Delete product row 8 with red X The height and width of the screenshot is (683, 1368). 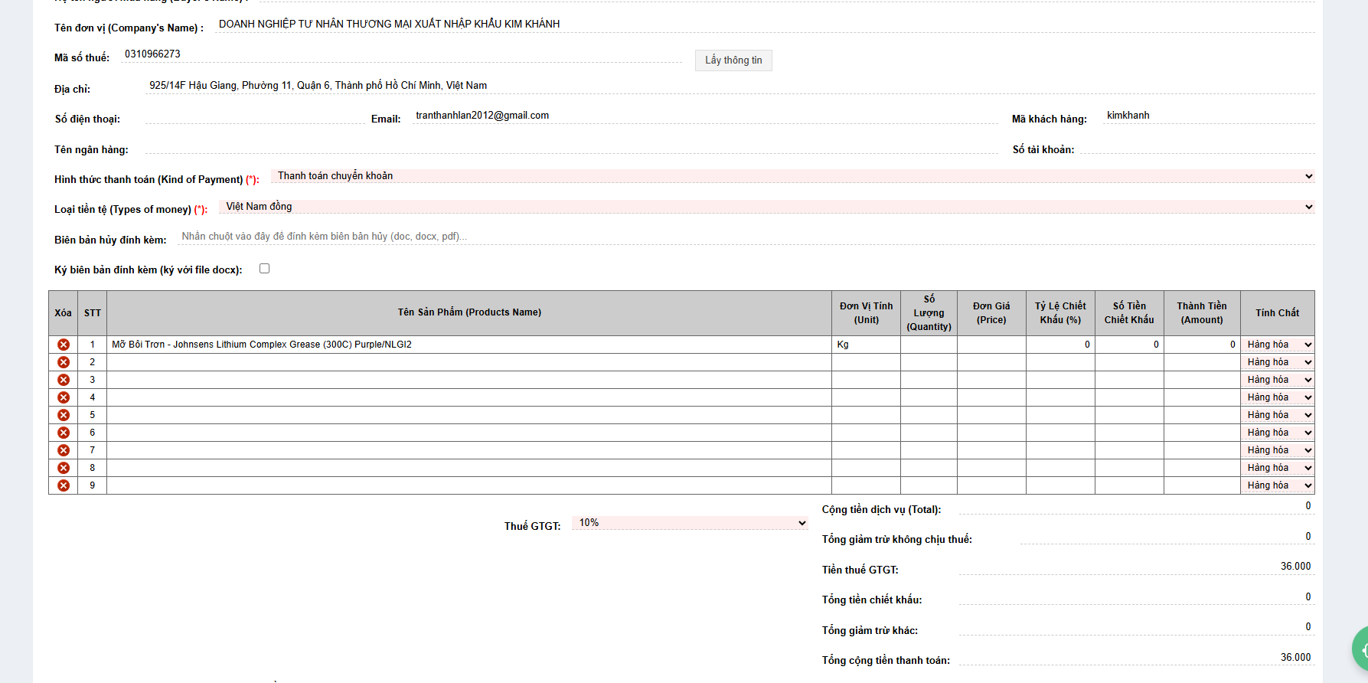coord(64,468)
